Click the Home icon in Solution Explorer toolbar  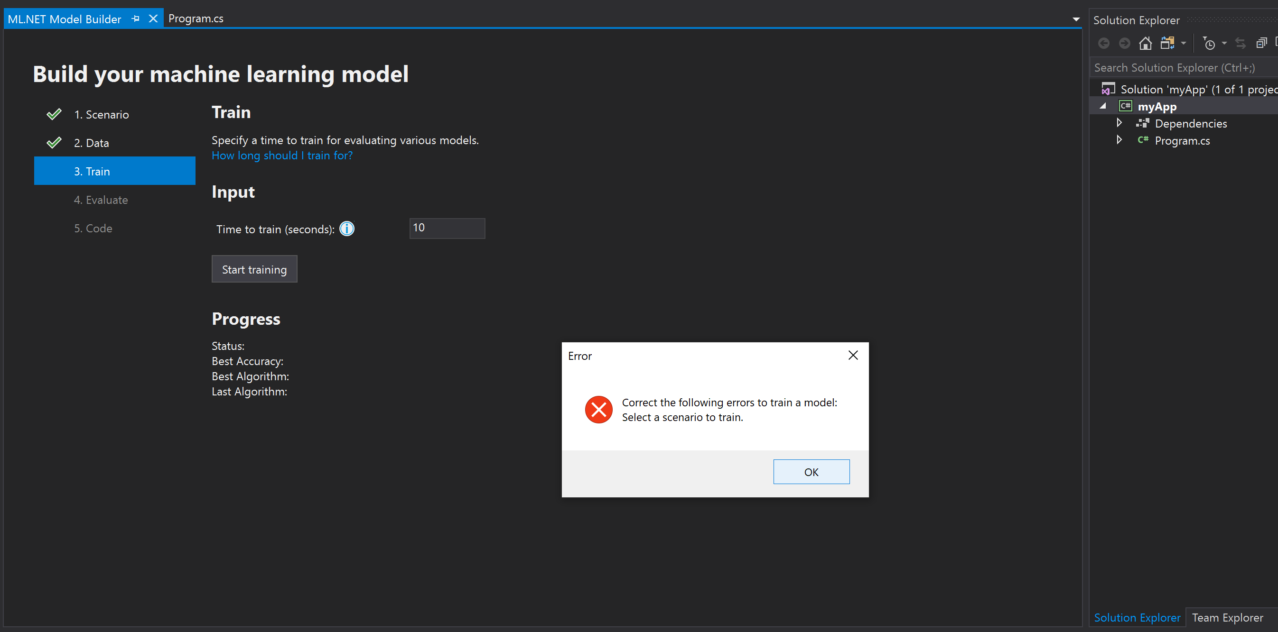click(x=1146, y=43)
